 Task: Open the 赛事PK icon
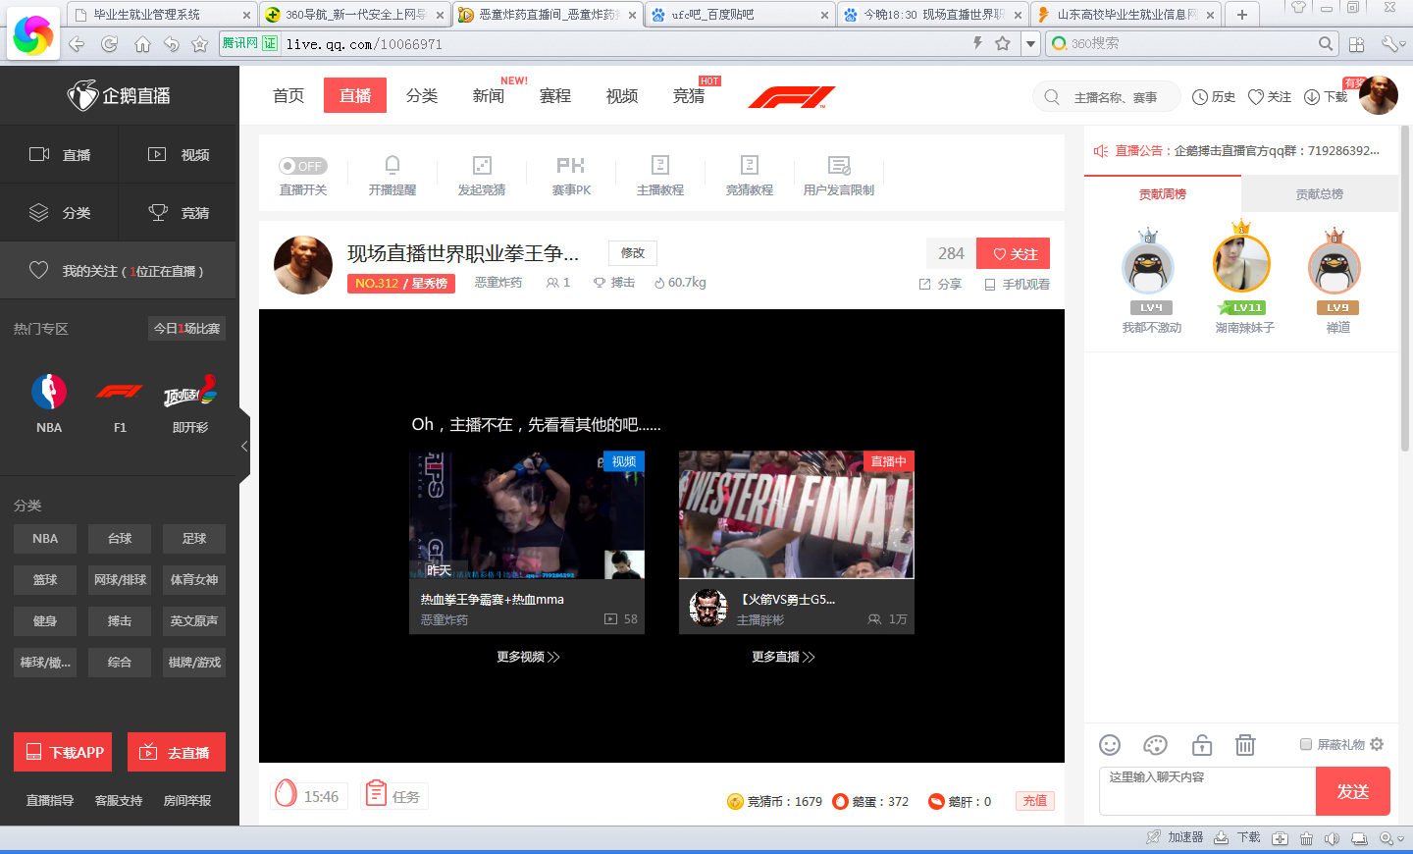click(x=570, y=165)
